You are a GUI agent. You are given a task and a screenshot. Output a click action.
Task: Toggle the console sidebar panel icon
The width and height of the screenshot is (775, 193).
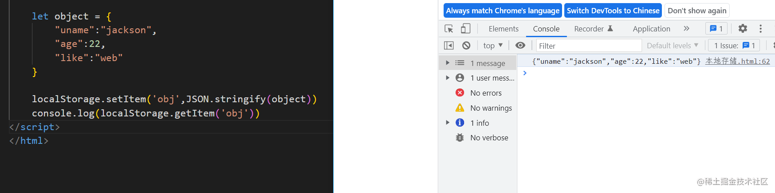click(x=449, y=46)
